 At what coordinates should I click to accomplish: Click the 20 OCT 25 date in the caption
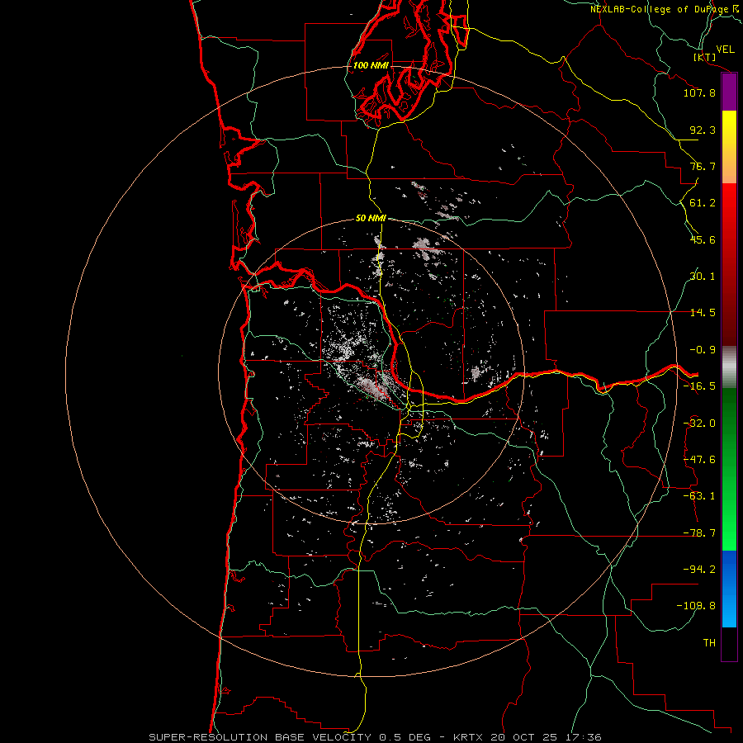pyautogui.click(x=523, y=737)
